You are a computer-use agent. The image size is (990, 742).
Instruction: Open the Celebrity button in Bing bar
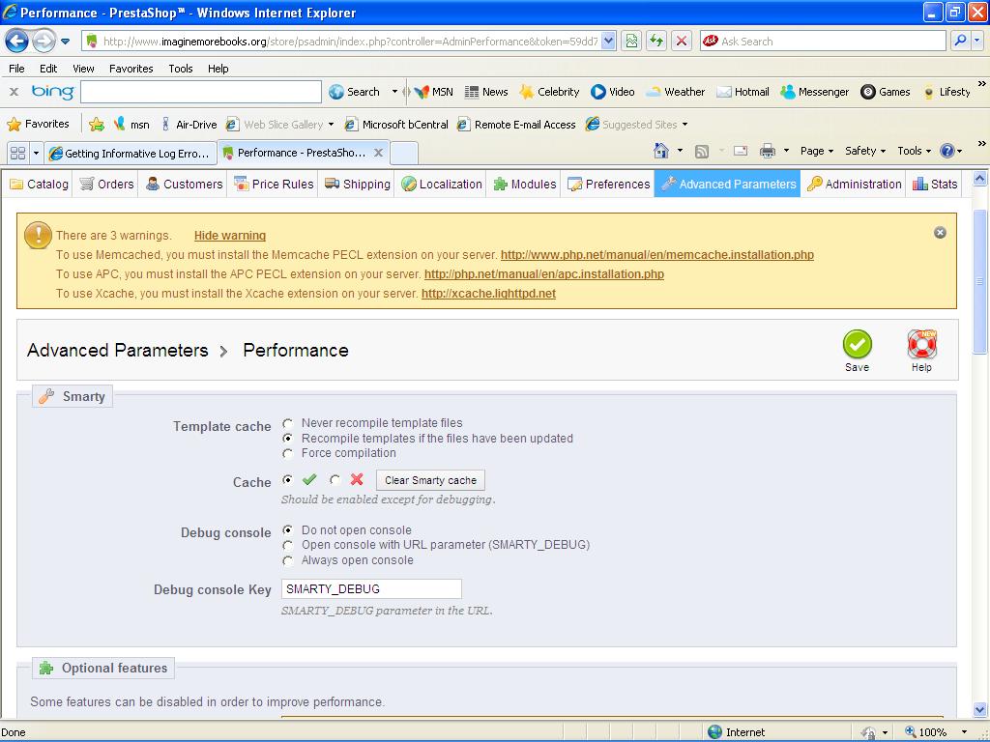(549, 92)
